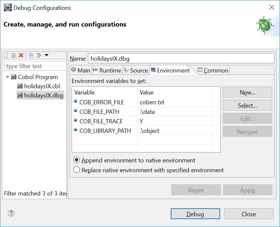
Task: Open the Runtime tab
Action: click(107, 70)
